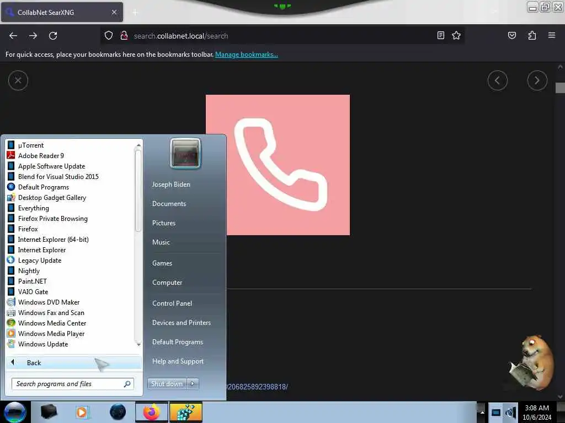565x423 pixels.
Task: Click the user account picture
Action: 185,153
